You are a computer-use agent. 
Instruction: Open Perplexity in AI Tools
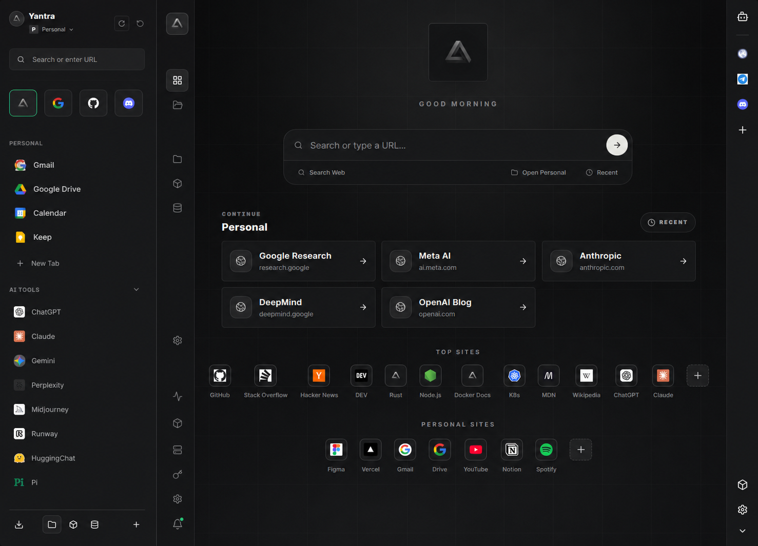point(77,385)
